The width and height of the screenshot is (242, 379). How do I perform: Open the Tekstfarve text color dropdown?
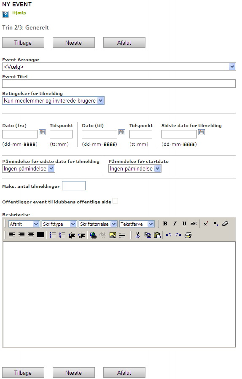pyautogui.click(x=137, y=224)
